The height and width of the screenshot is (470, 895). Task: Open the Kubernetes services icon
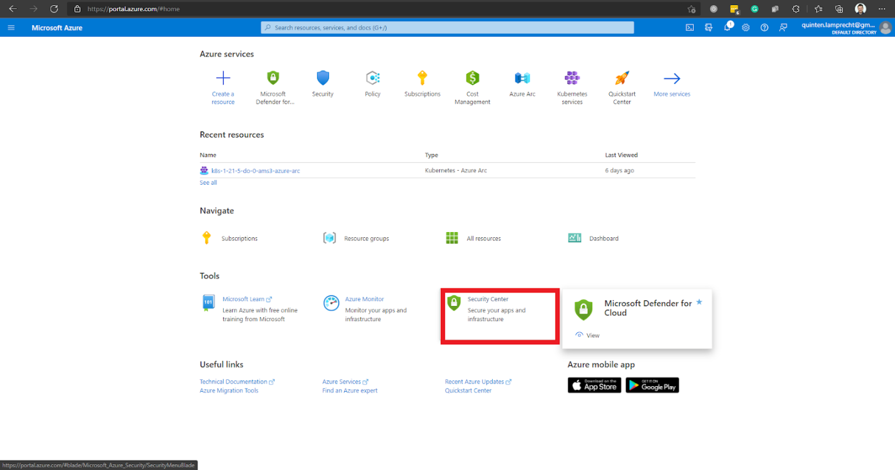(572, 78)
